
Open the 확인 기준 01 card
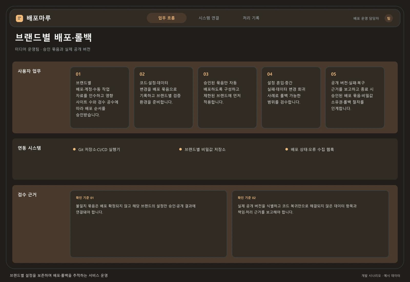(x=148, y=224)
